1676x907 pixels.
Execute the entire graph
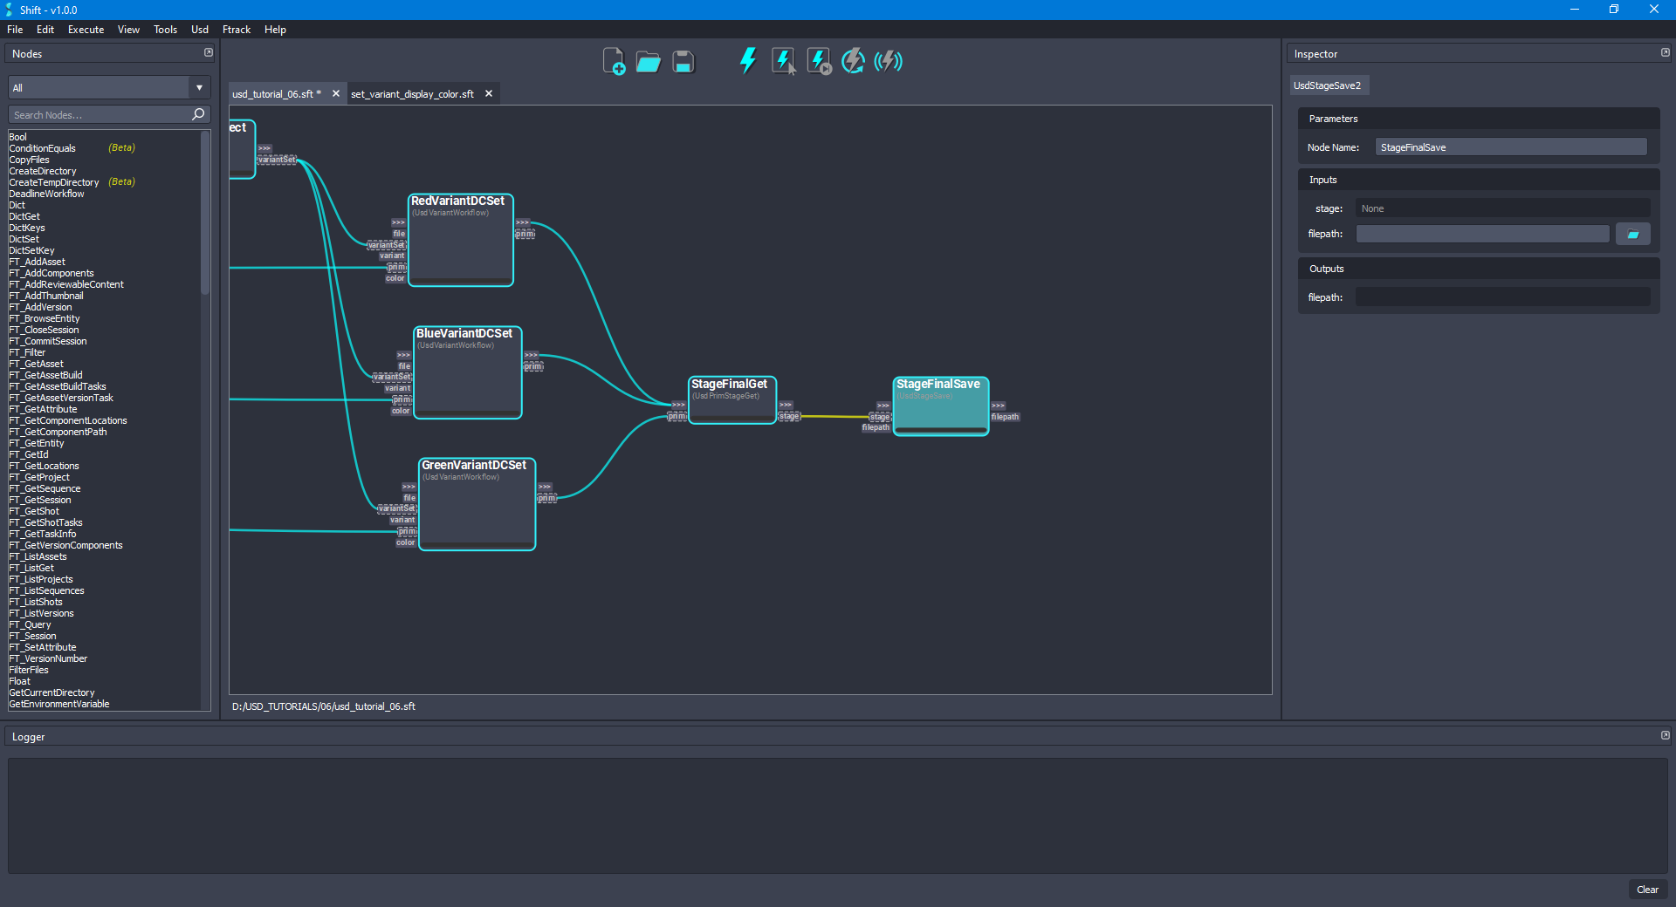click(746, 61)
